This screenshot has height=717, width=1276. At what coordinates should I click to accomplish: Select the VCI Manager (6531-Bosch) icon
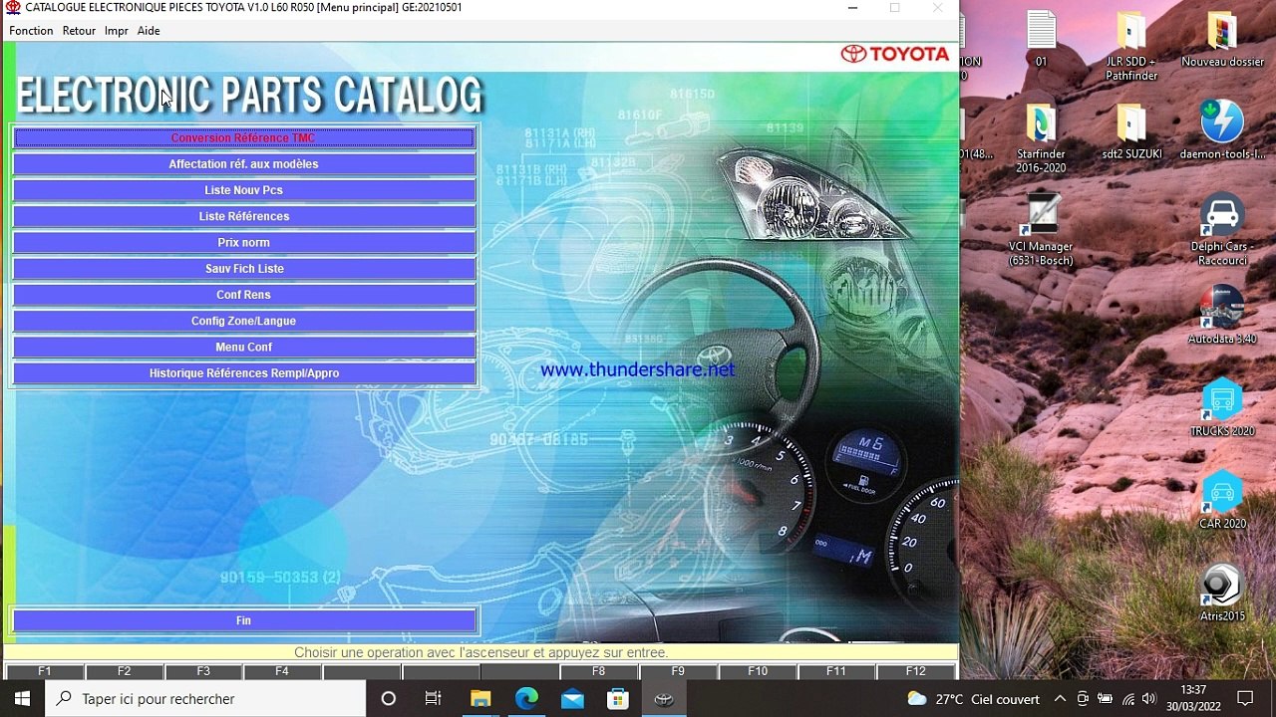point(1041,231)
